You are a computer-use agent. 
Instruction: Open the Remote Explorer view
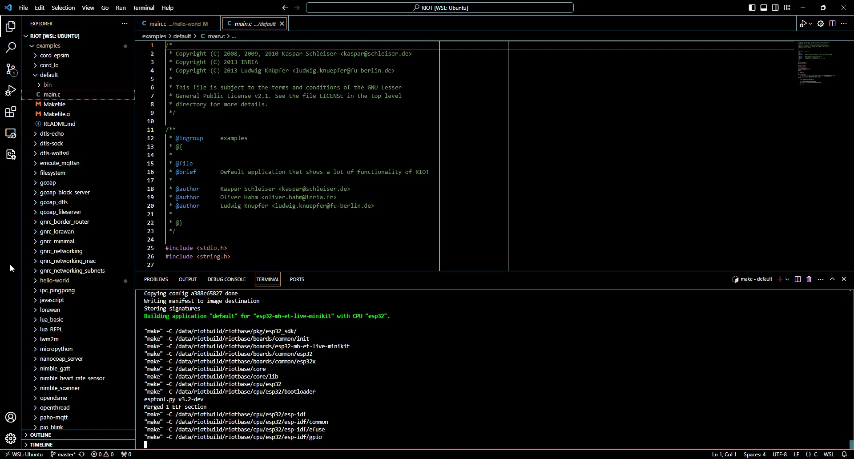(10, 133)
